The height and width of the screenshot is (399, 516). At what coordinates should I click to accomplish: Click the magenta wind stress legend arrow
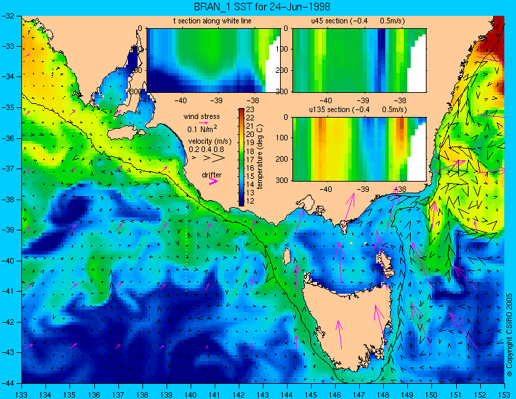[204, 122]
